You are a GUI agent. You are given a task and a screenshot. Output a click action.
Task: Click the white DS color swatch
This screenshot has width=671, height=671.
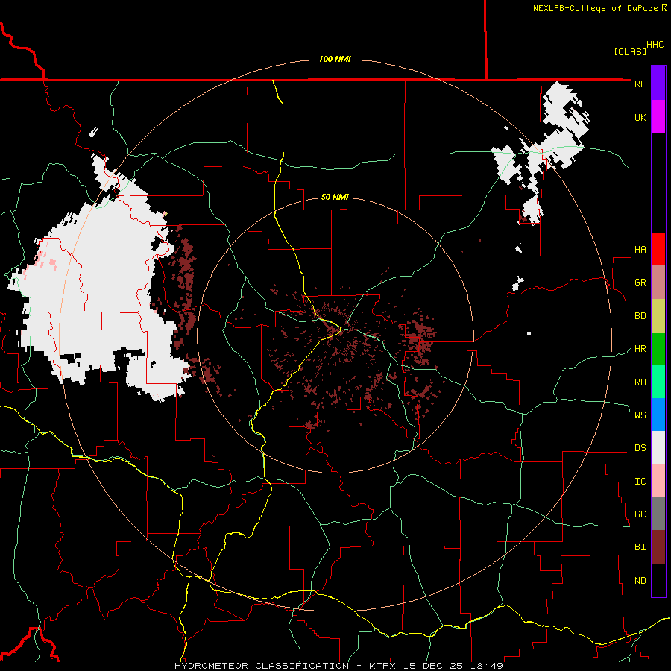(658, 448)
